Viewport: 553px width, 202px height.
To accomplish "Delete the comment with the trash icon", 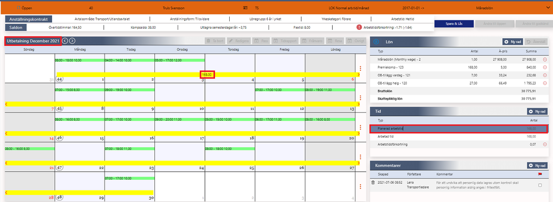I will click(373, 183).
